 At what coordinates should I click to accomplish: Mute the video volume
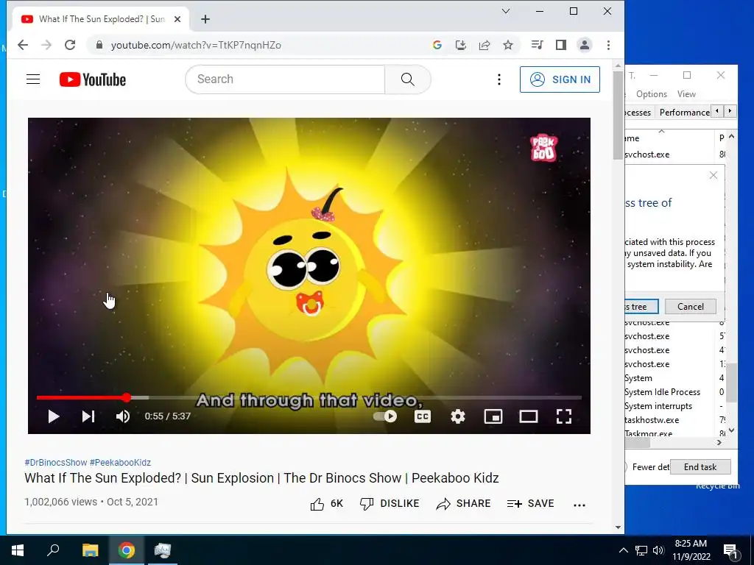click(123, 416)
